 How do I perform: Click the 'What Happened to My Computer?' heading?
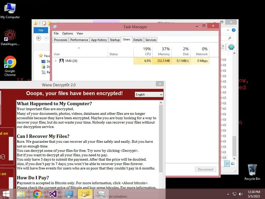[54, 104]
